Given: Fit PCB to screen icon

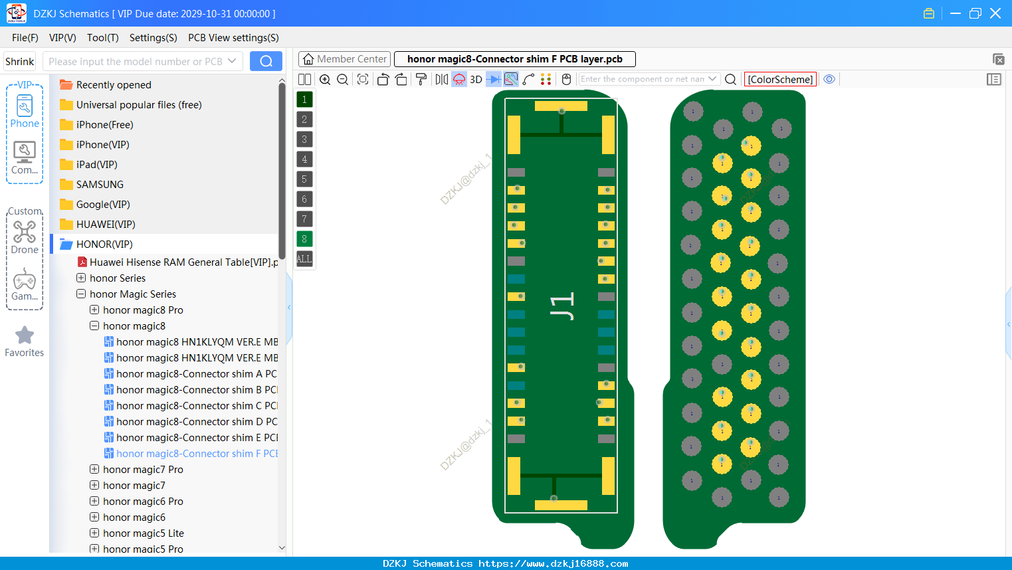Looking at the screenshot, I should 363,79.
